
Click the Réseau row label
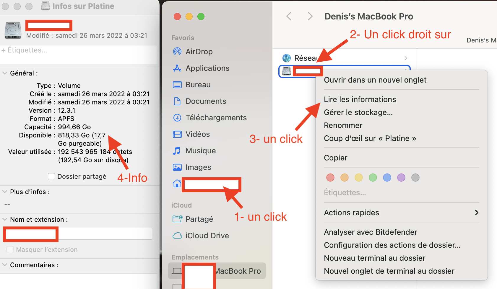(x=306, y=58)
